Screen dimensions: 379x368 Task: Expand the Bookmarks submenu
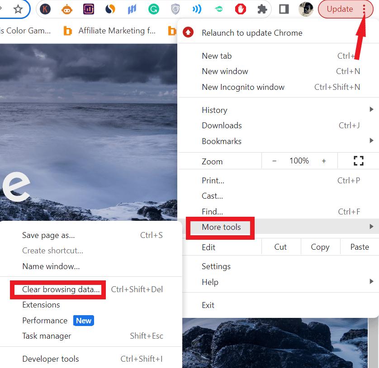pos(278,141)
